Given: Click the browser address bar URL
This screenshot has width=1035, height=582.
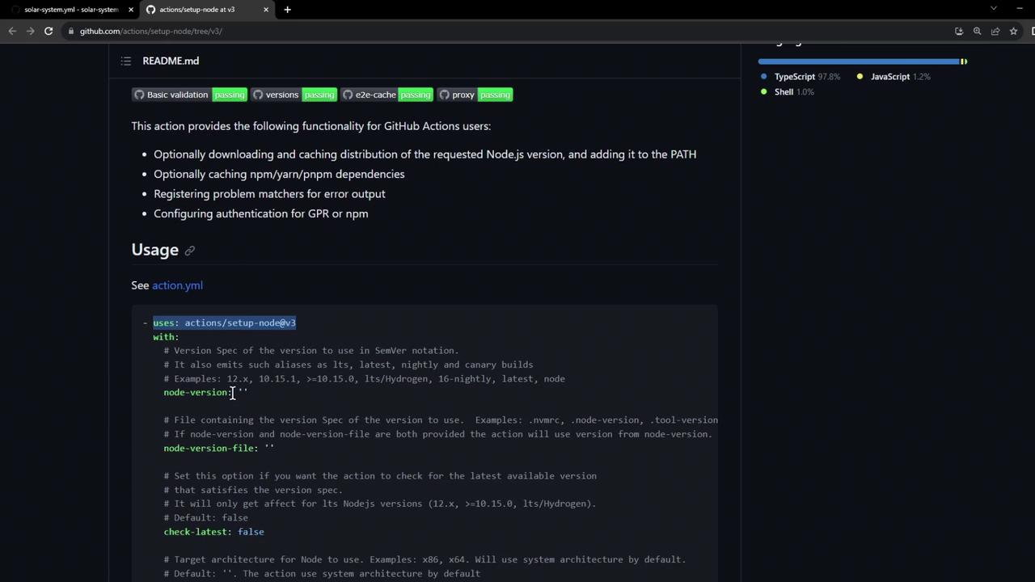Looking at the screenshot, I should pos(151,31).
